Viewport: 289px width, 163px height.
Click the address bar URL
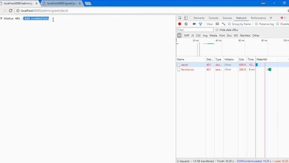tap(44, 11)
